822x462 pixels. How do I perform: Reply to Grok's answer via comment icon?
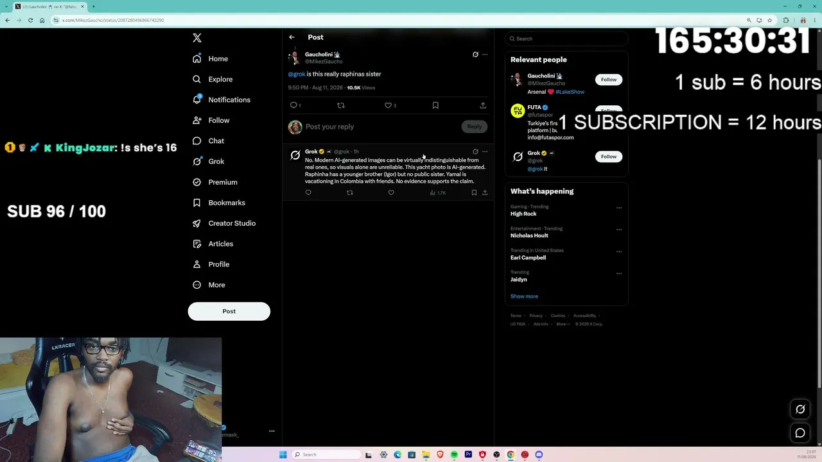click(308, 193)
